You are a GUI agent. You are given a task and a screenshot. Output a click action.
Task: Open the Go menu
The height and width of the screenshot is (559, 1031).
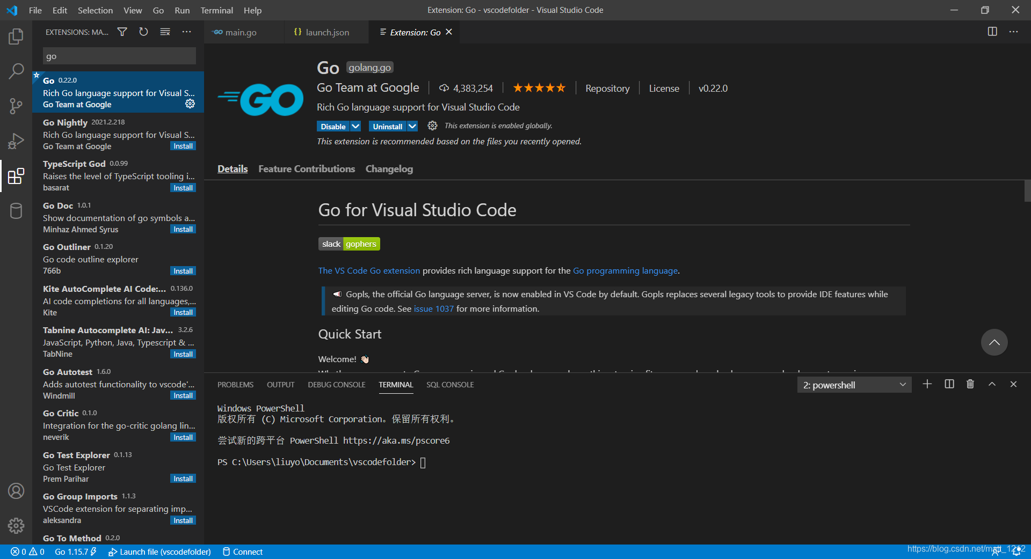(x=158, y=10)
